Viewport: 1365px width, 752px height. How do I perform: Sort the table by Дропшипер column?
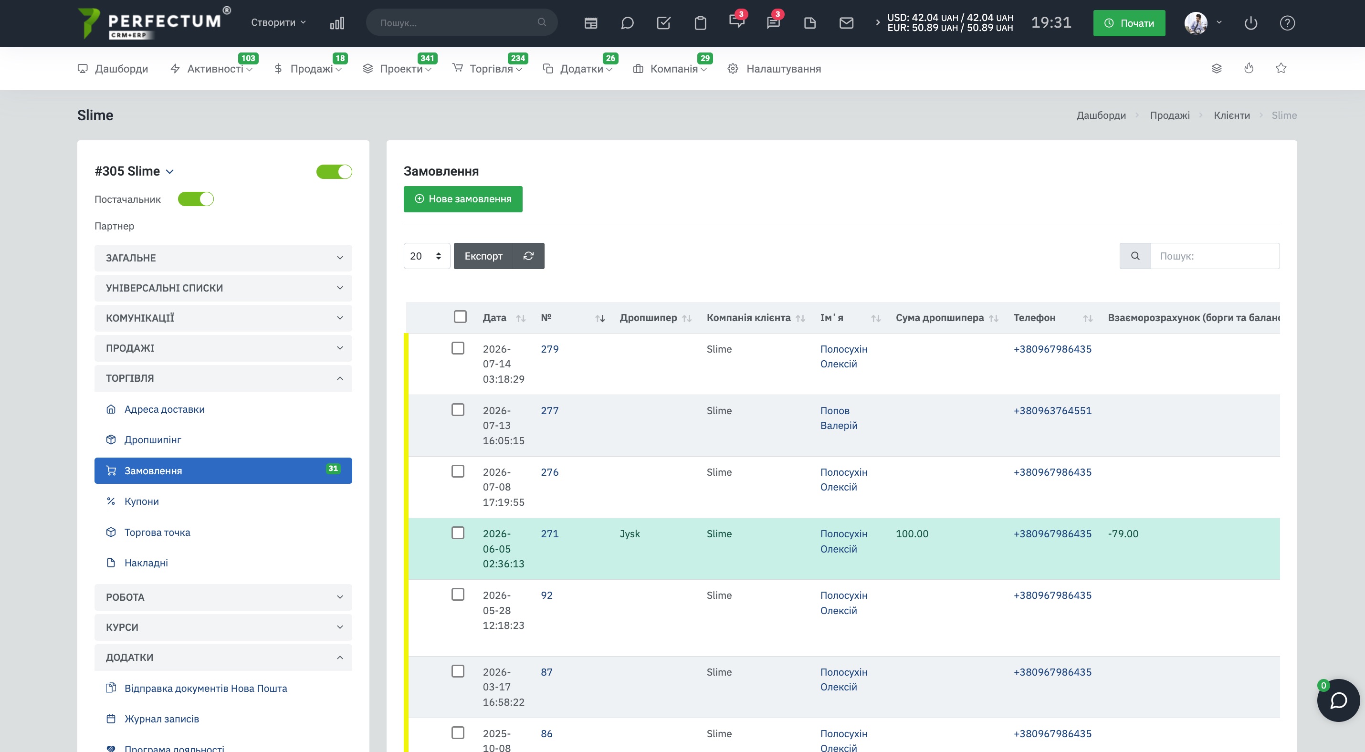(656, 318)
